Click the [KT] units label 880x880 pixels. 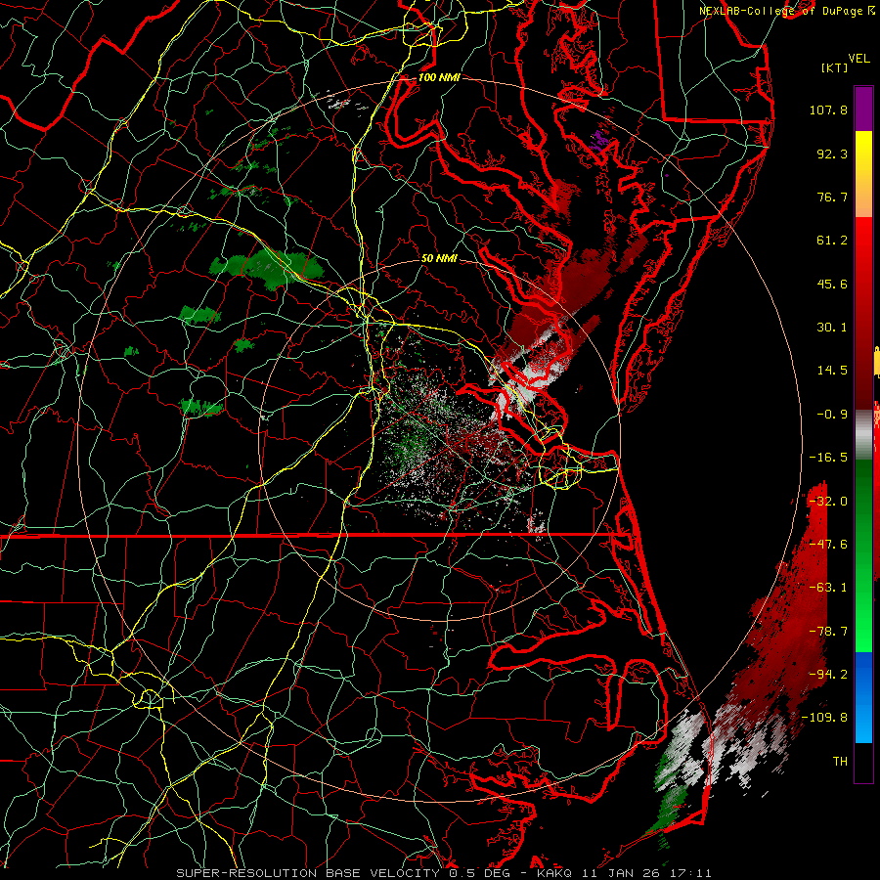click(x=835, y=67)
